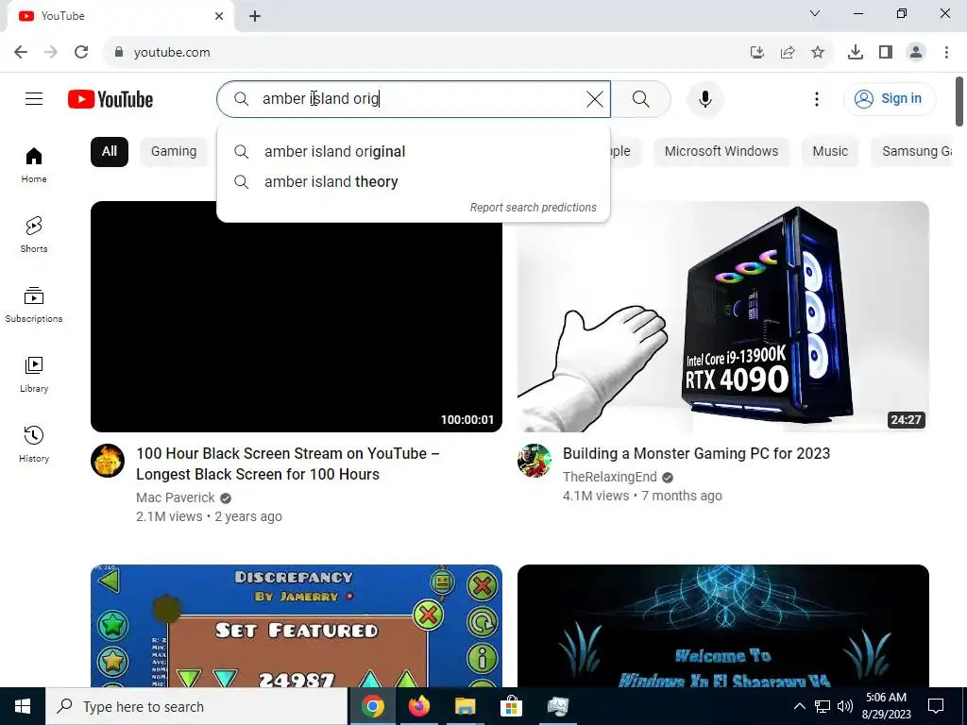Click title "100 Hour Black Screen Stream"

tap(288, 464)
